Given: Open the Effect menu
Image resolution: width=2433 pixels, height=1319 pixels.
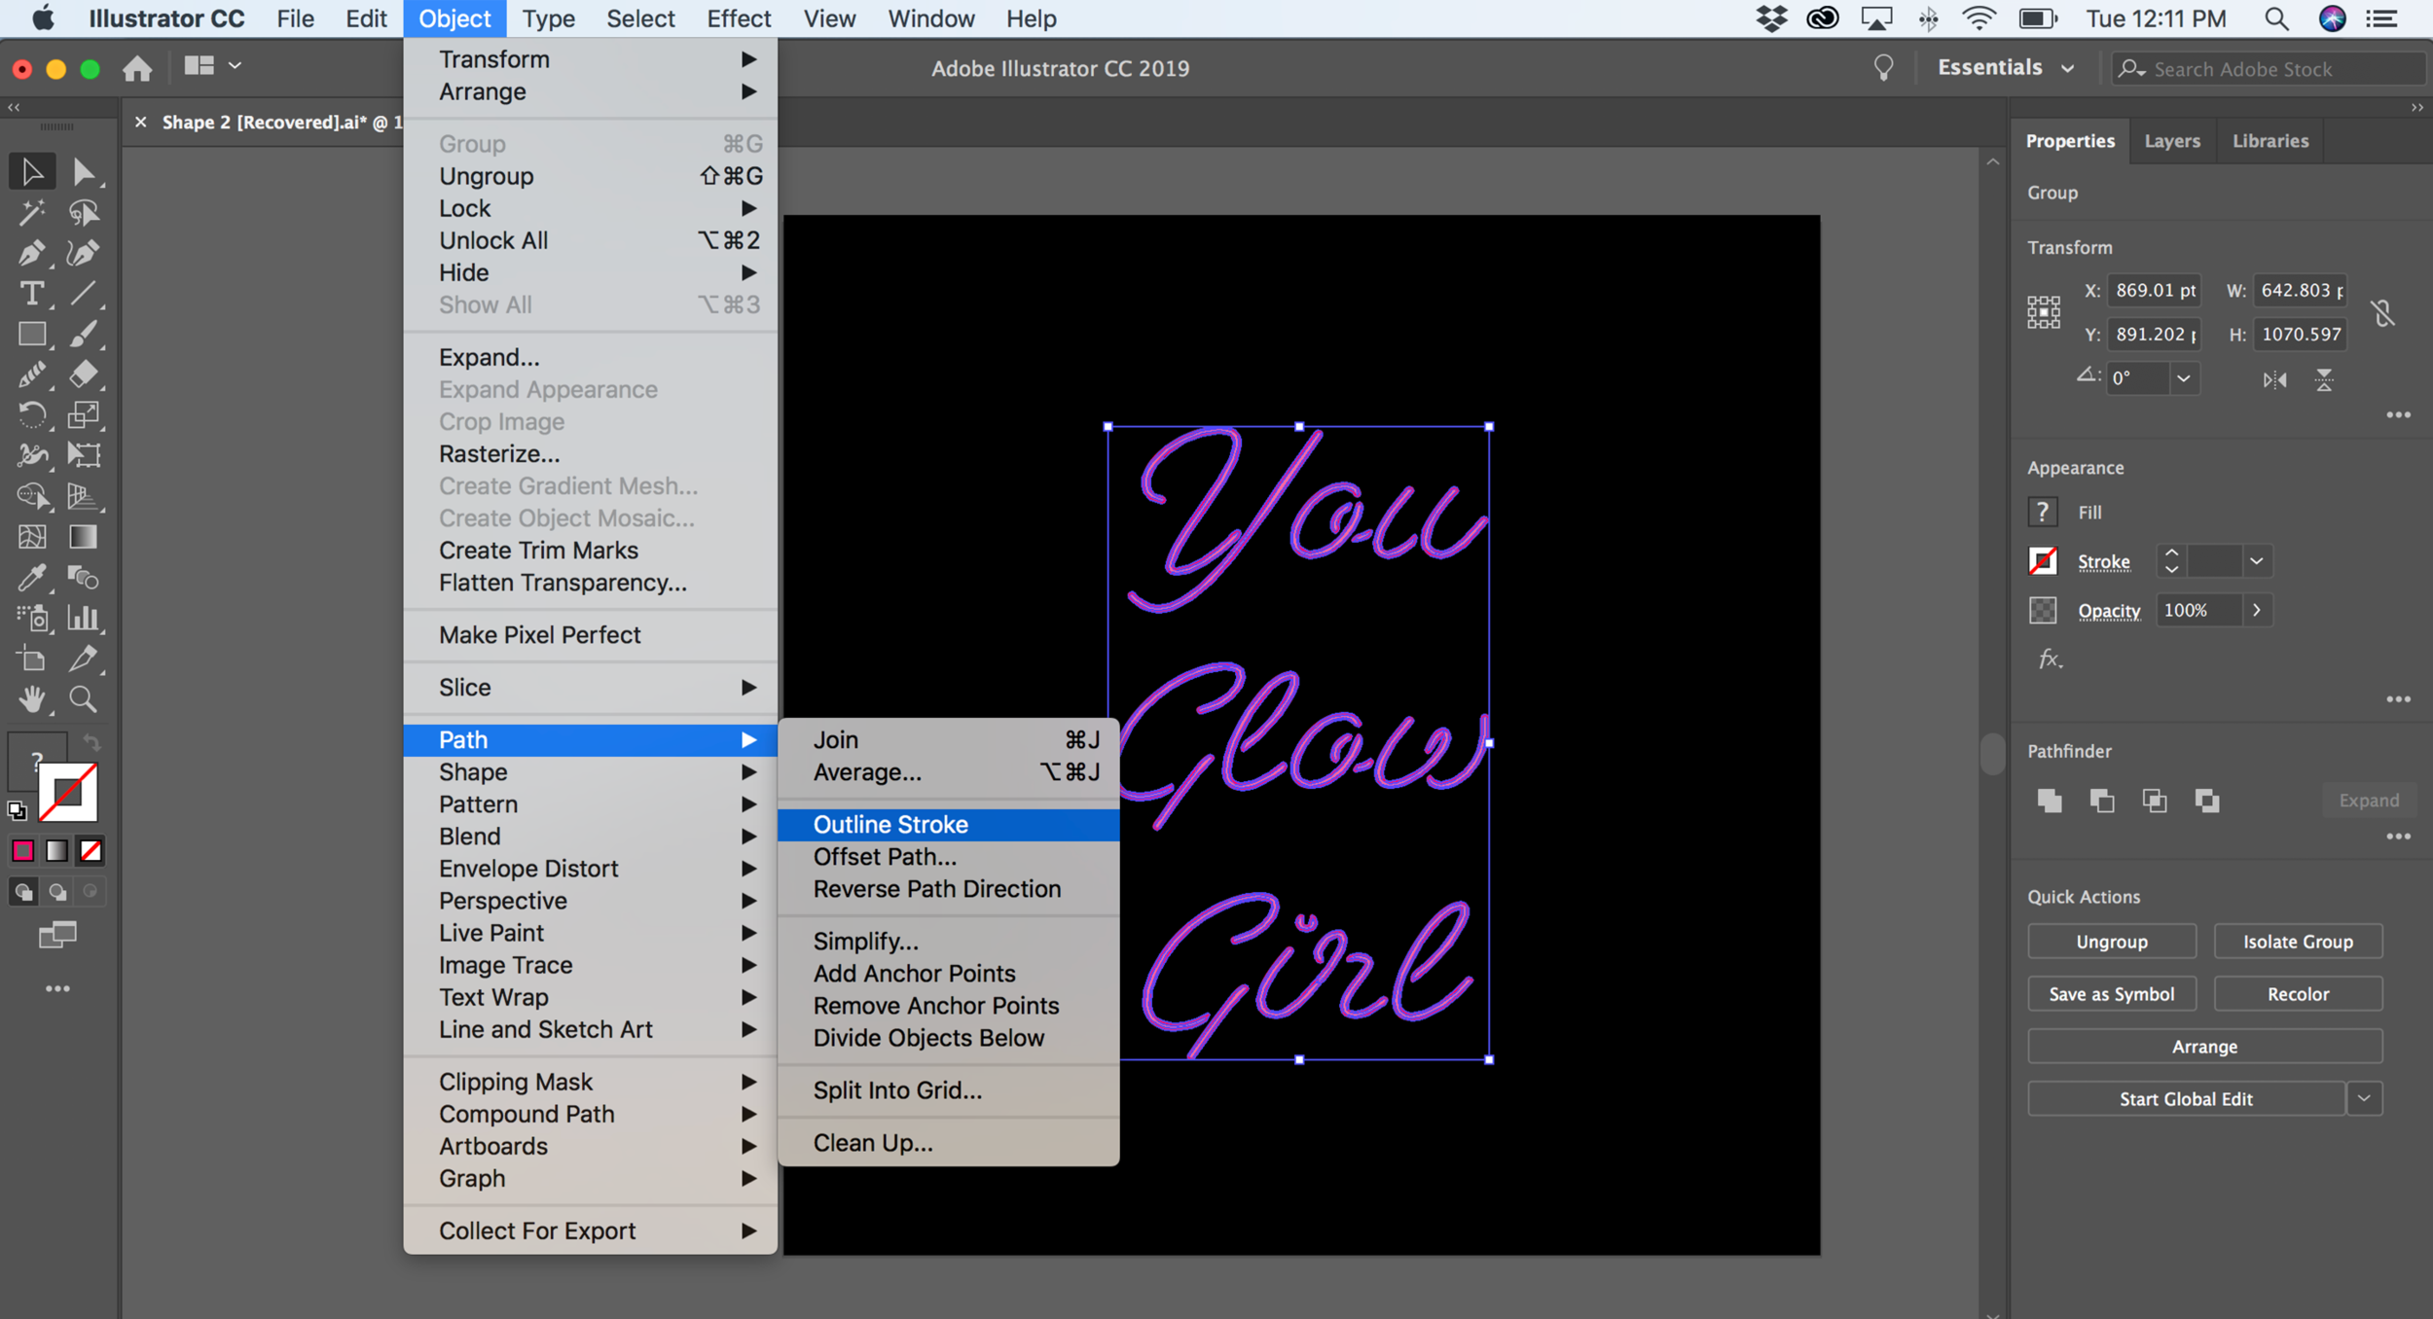Looking at the screenshot, I should click(x=739, y=18).
